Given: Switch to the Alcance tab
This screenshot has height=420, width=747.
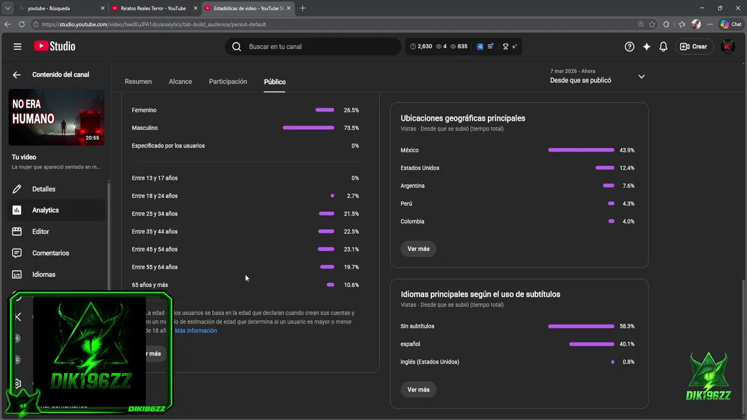Looking at the screenshot, I should (180, 82).
